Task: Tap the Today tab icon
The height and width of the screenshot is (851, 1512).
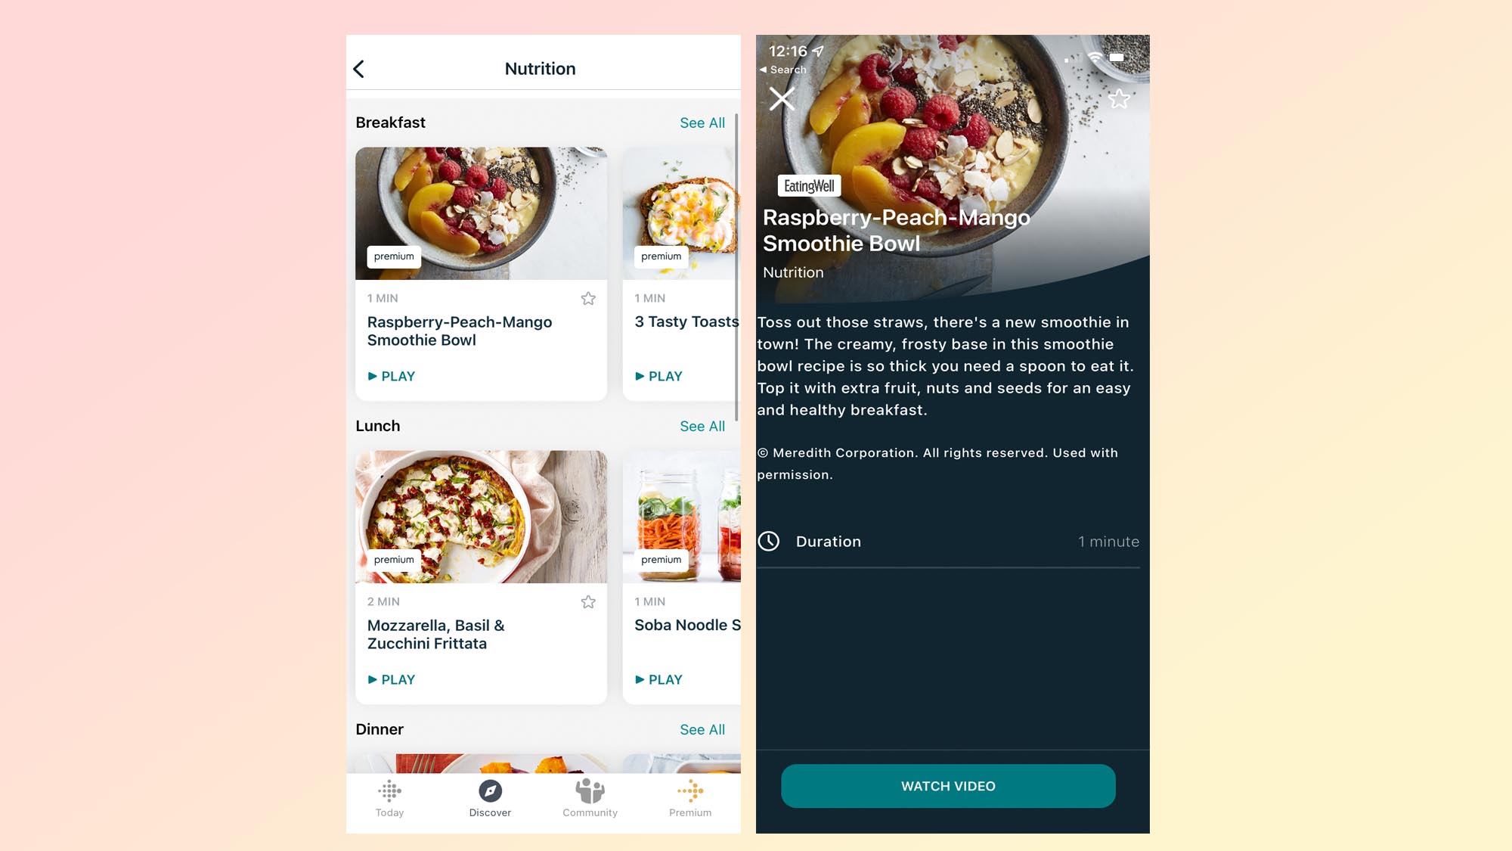Action: click(389, 794)
